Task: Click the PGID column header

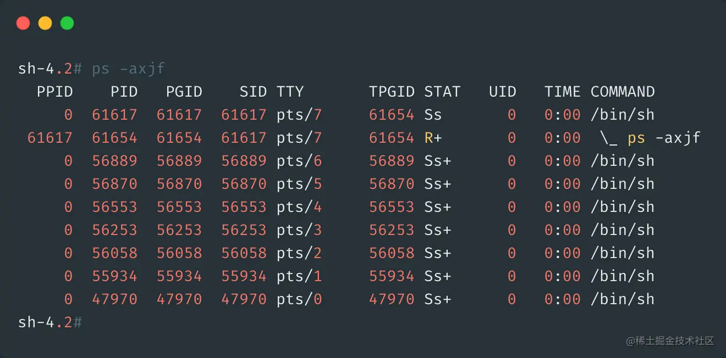Action: (184, 92)
